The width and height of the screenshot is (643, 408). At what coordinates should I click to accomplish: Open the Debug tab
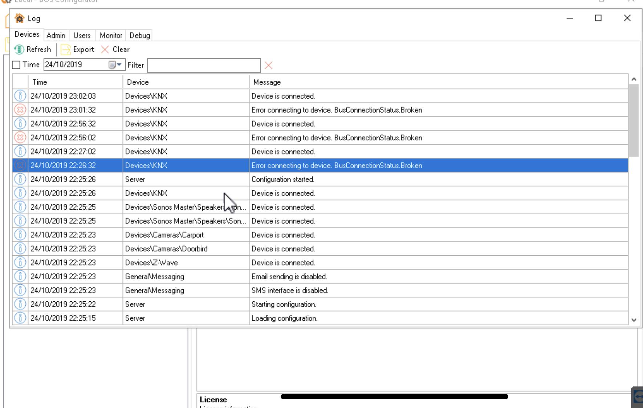[139, 36]
